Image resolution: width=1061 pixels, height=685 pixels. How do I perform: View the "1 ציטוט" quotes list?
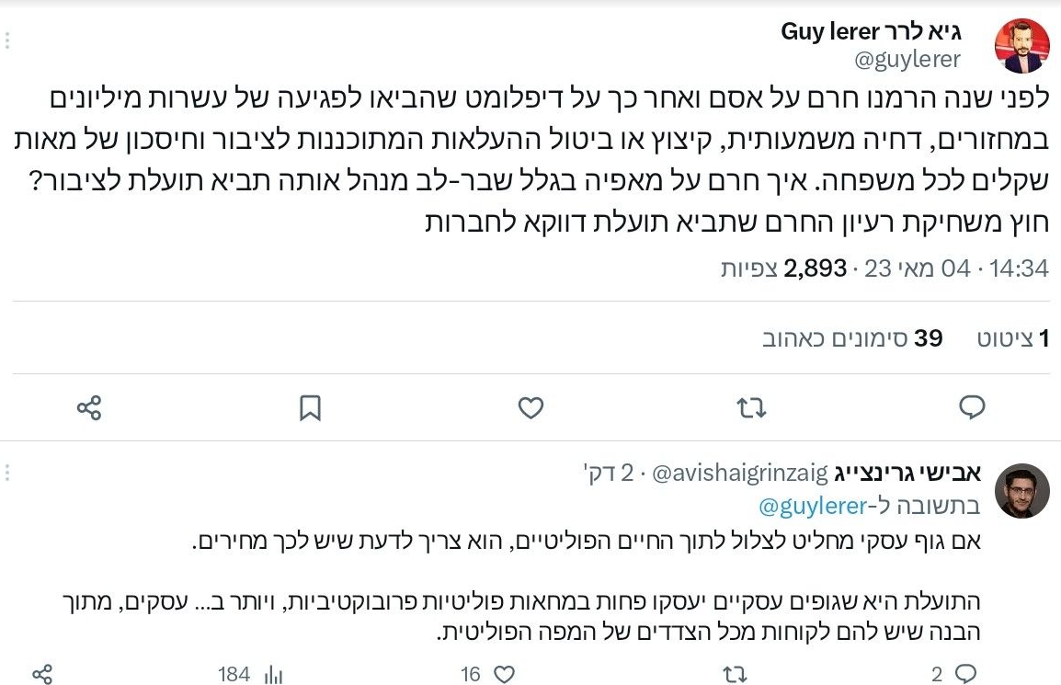tap(1012, 338)
